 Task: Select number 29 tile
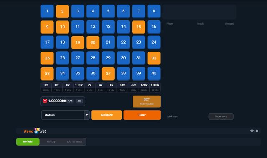(108, 58)
